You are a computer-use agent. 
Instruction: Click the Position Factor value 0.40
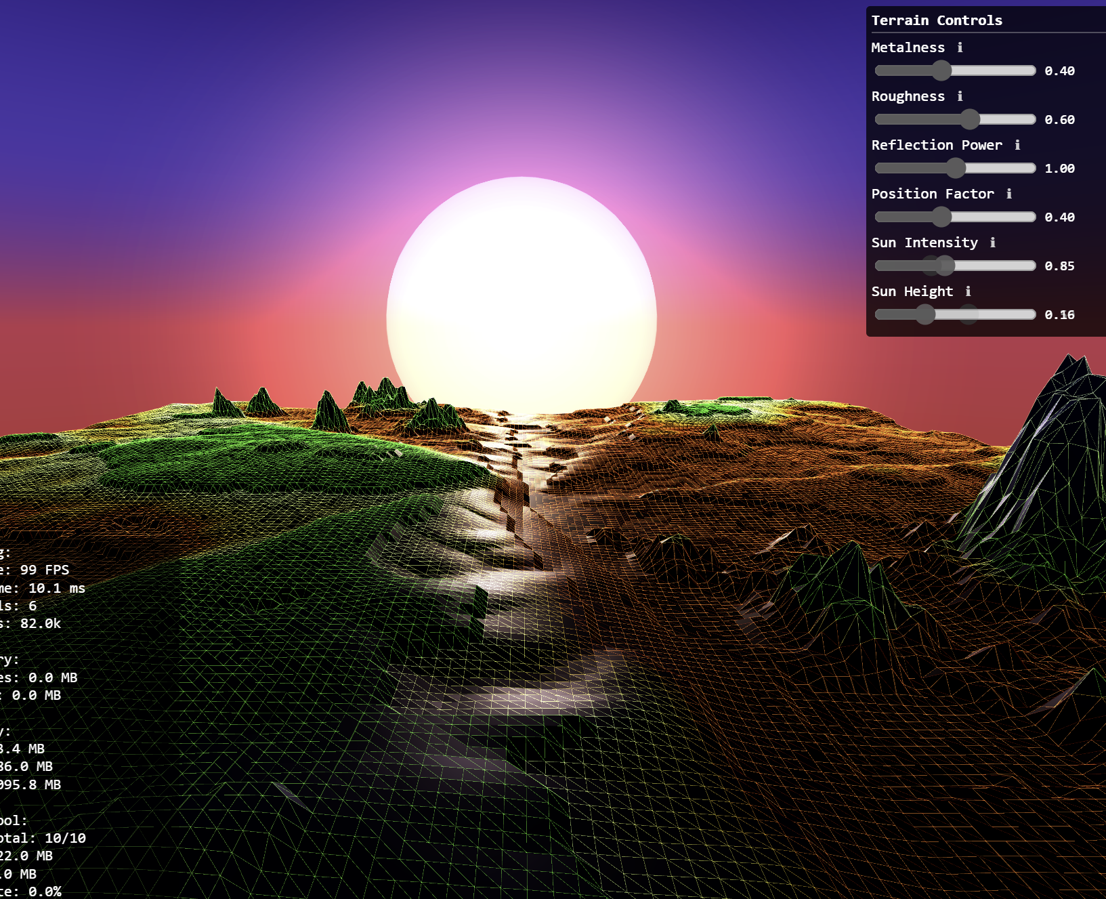pyautogui.click(x=1060, y=217)
